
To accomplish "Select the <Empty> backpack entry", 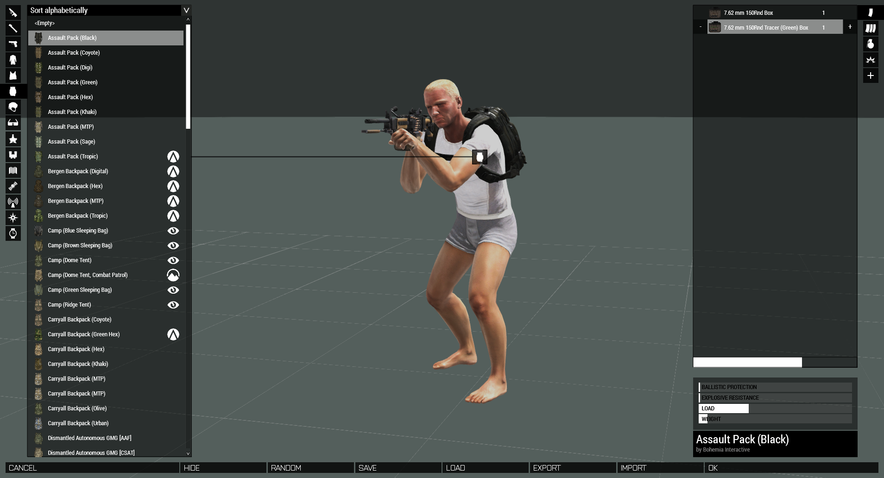I will [106, 23].
